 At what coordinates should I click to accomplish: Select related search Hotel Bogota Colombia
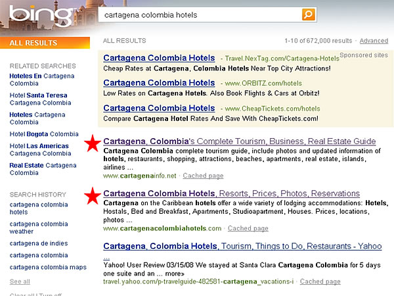coord(44,134)
